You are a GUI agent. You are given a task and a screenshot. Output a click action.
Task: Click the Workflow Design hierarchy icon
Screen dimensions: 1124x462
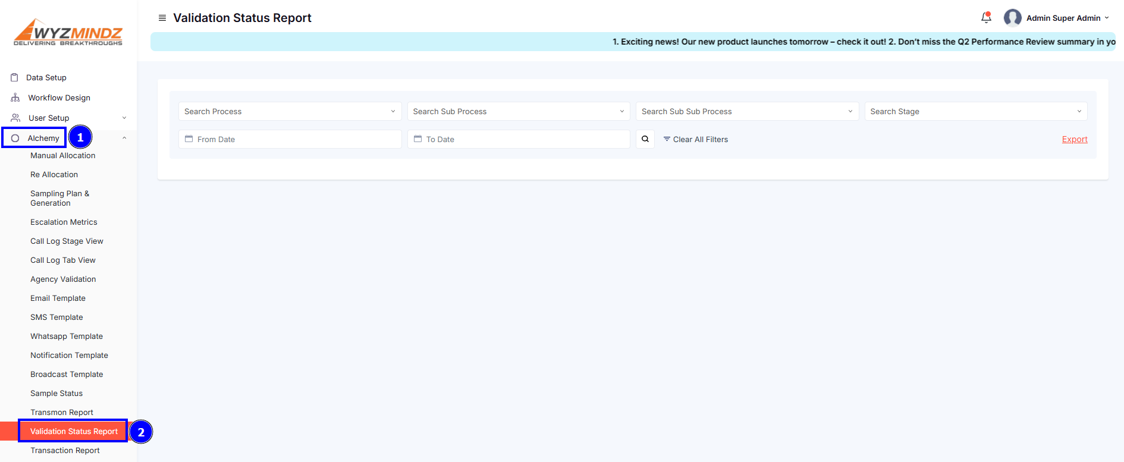point(15,98)
